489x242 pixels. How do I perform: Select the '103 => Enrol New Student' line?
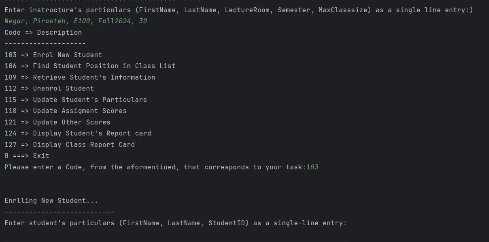(x=53, y=55)
